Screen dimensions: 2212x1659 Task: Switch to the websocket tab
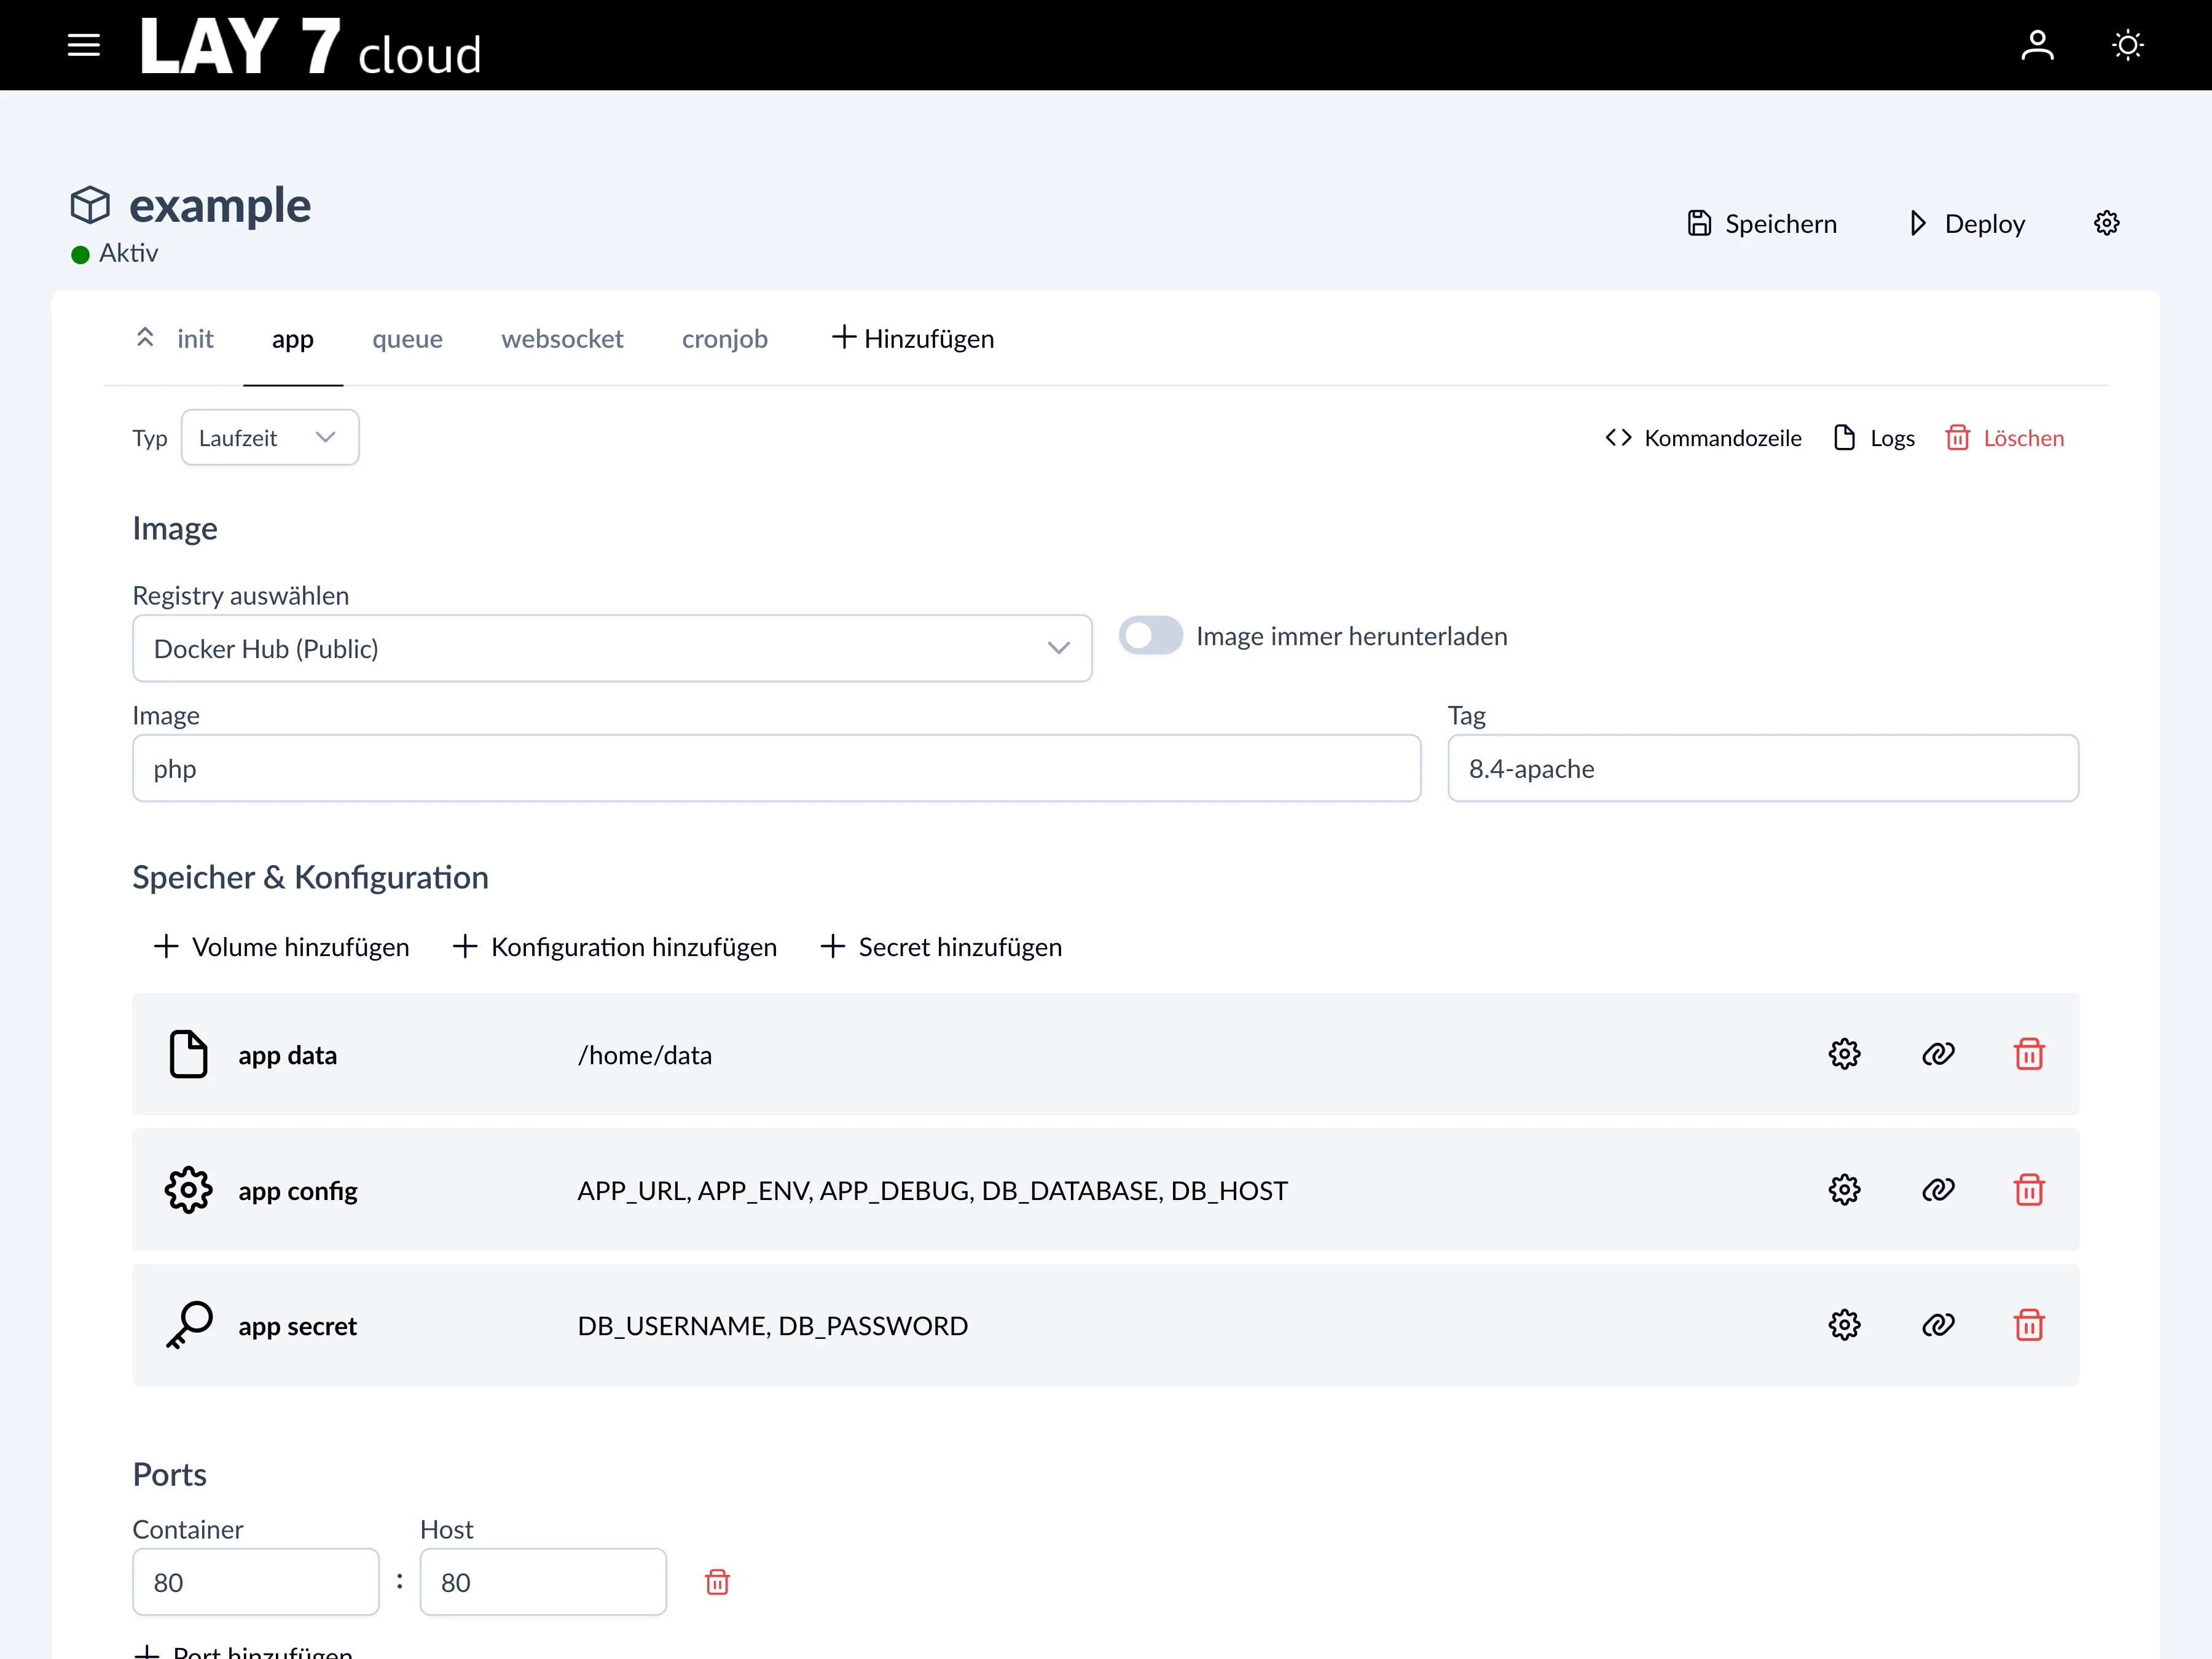562,338
